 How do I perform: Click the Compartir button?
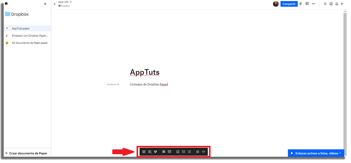click(289, 4)
